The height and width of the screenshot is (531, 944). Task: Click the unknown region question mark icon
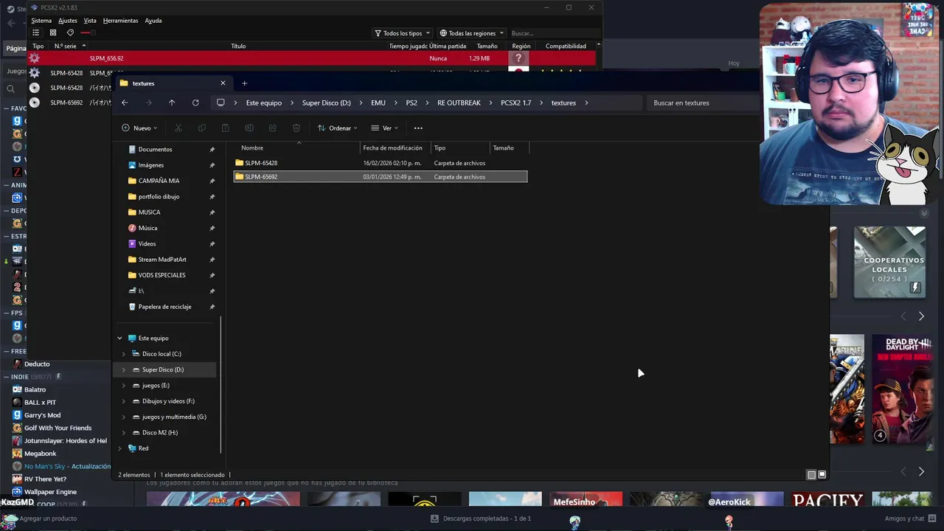tap(518, 58)
